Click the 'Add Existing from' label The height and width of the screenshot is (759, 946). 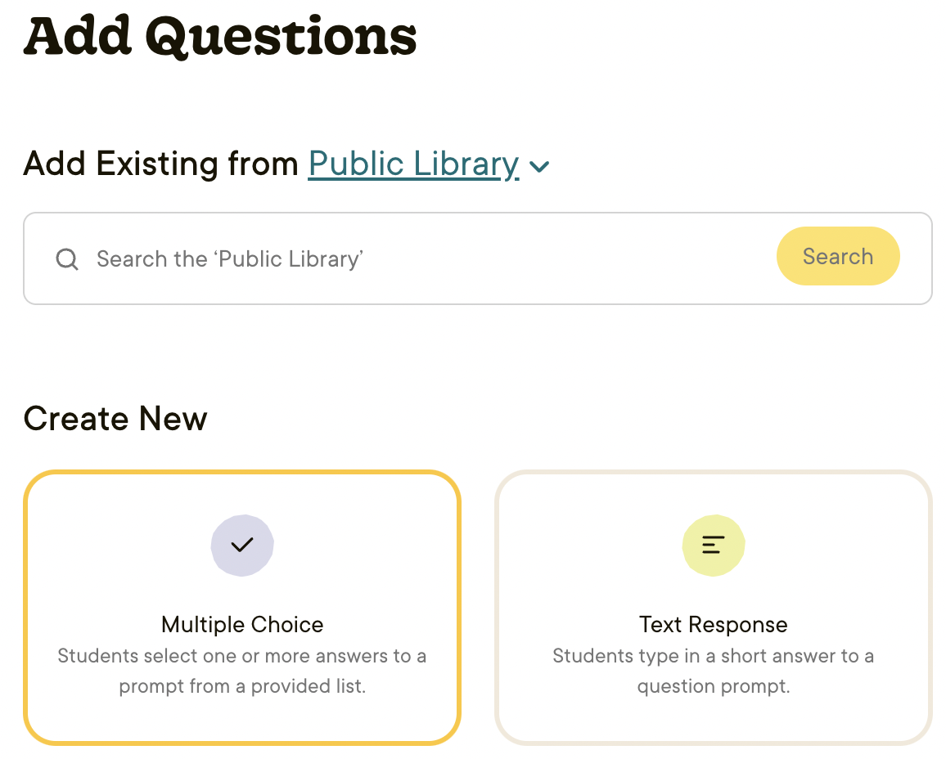point(161,164)
